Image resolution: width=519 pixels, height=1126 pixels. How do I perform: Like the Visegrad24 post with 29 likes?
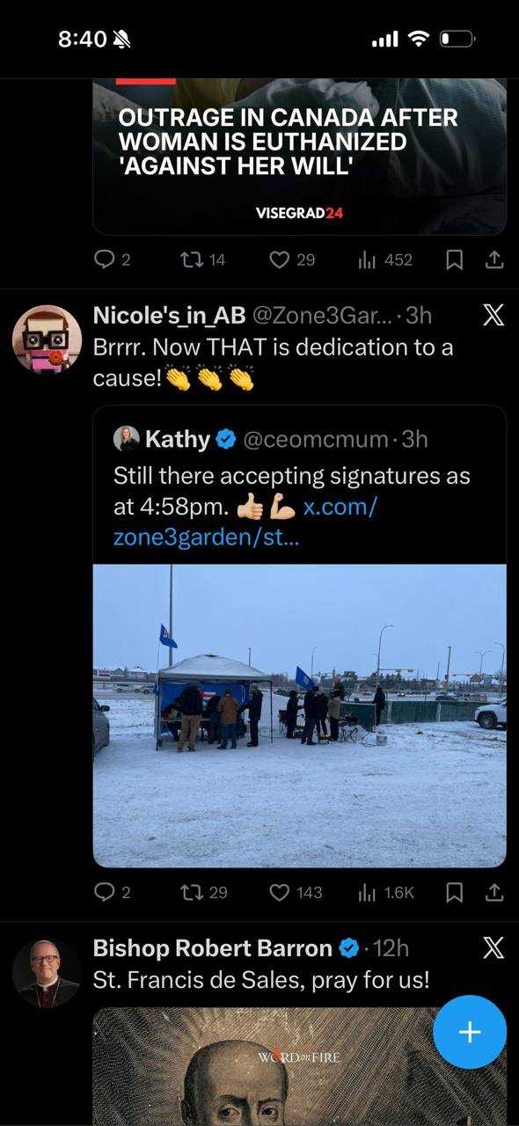292,260
